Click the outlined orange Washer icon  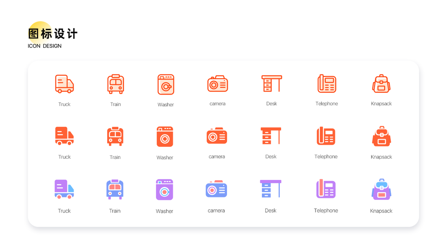(166, 85)
